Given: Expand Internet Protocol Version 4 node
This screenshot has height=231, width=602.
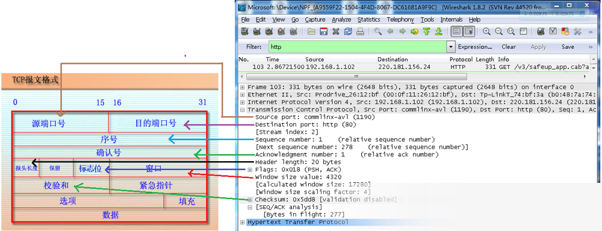Looking at the screenshot, I should (x=242, y=102).
